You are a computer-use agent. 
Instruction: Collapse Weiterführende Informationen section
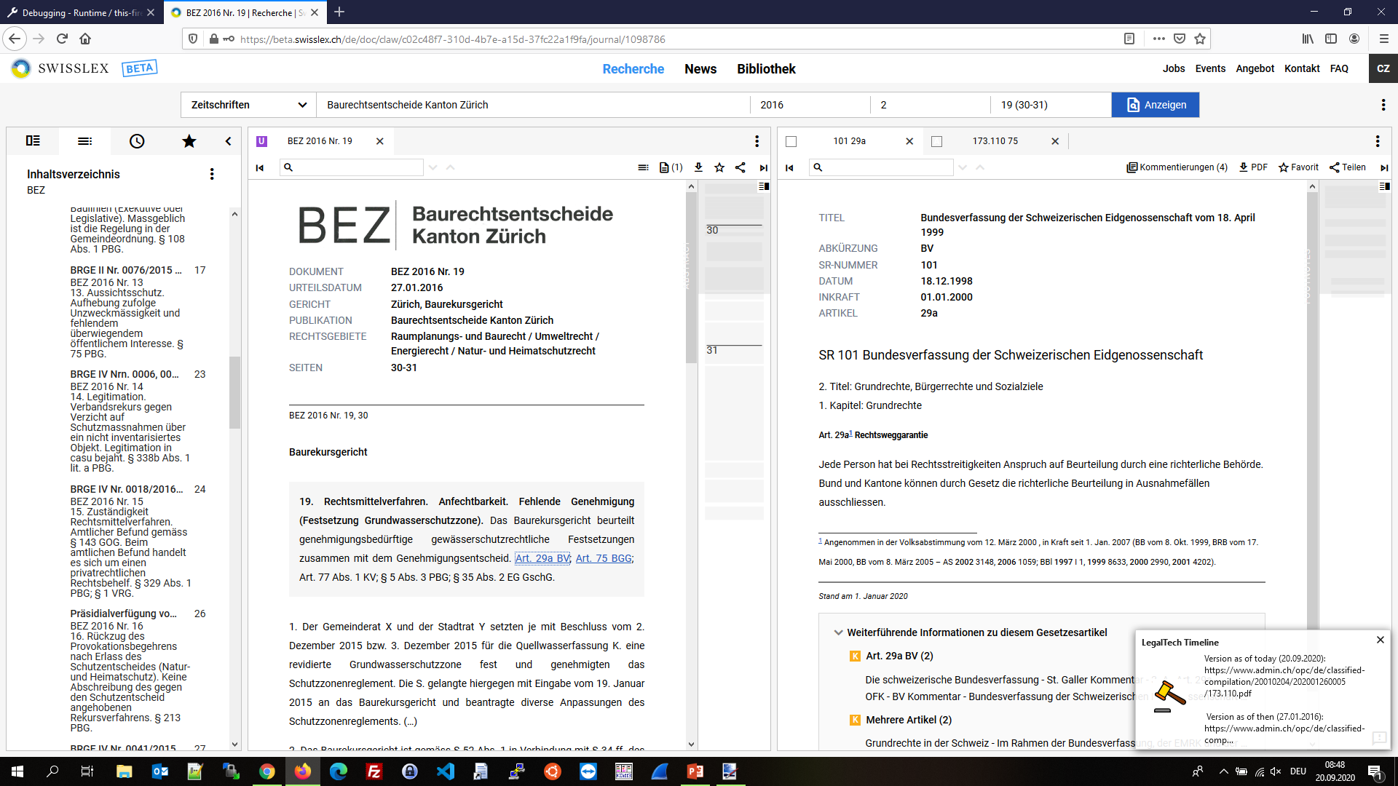838,632
